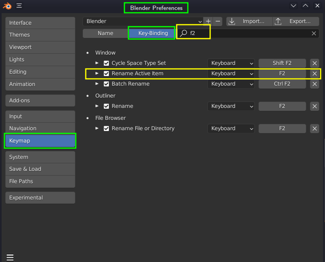The width and height of the screenshot is (325, 262).
Task: Clear the f2 search text
Action: click(314, 33)
